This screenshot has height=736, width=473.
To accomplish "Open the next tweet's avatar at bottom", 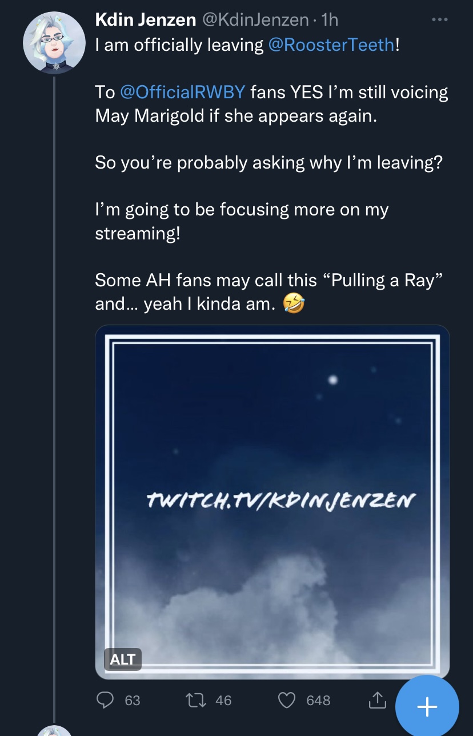I will (x=54, y=730).
